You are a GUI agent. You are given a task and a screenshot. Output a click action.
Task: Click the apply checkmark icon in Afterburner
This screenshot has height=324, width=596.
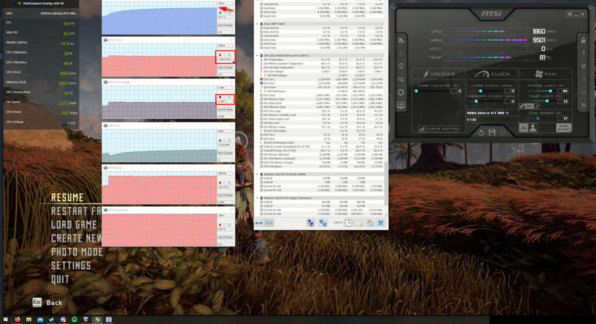503,133
